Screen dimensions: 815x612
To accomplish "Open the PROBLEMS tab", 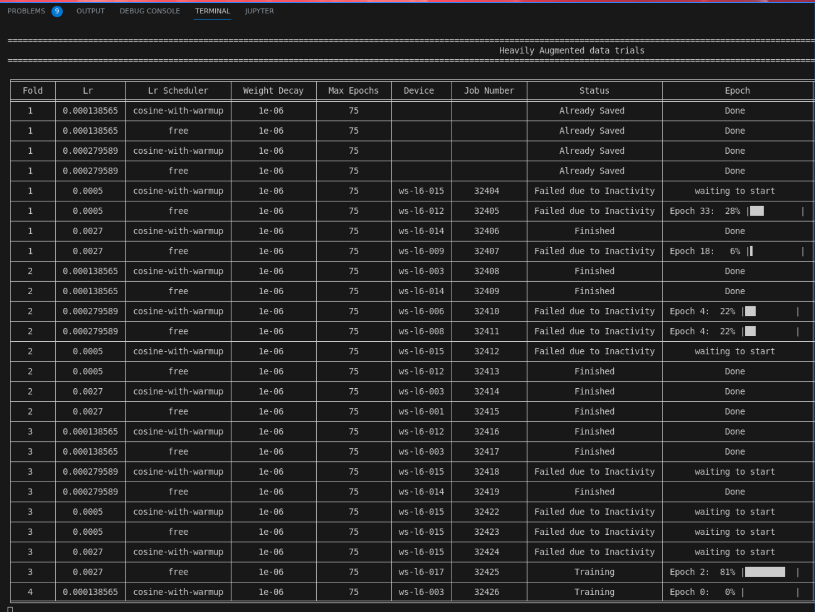I will point(26,11).
